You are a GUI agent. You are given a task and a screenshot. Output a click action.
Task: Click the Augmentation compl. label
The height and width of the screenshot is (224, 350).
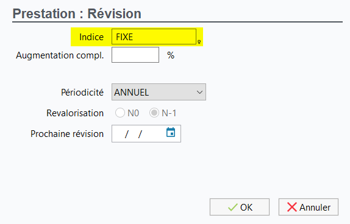click(x=60, y=55)
